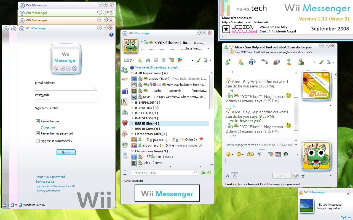Block contact icon in Alice chat toolbar

(301, 62)
